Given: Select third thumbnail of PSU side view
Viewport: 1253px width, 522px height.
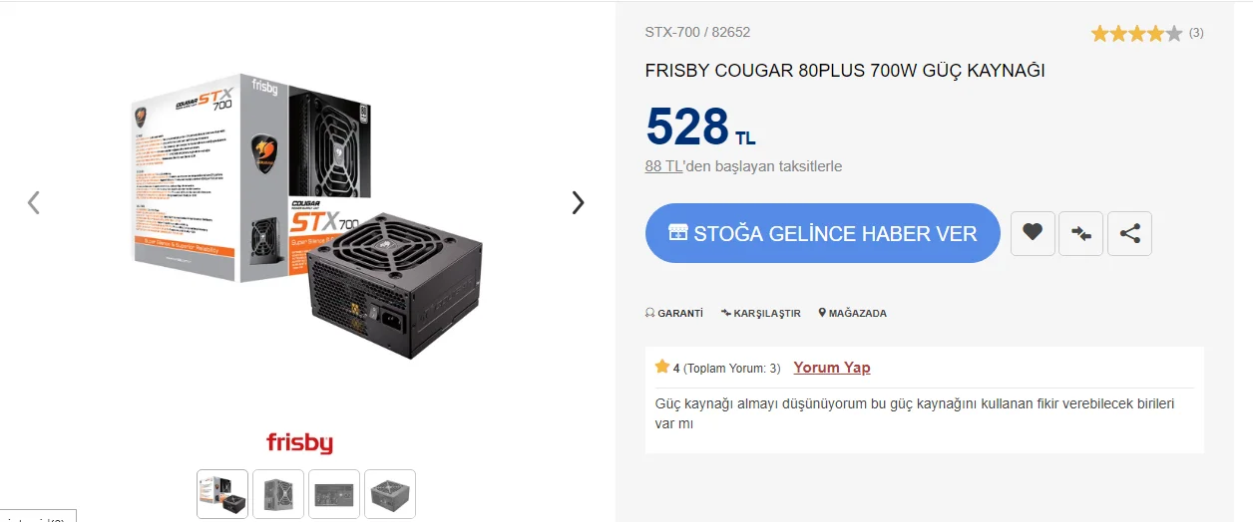Looking at the screenshot, I should click(334, 494).
